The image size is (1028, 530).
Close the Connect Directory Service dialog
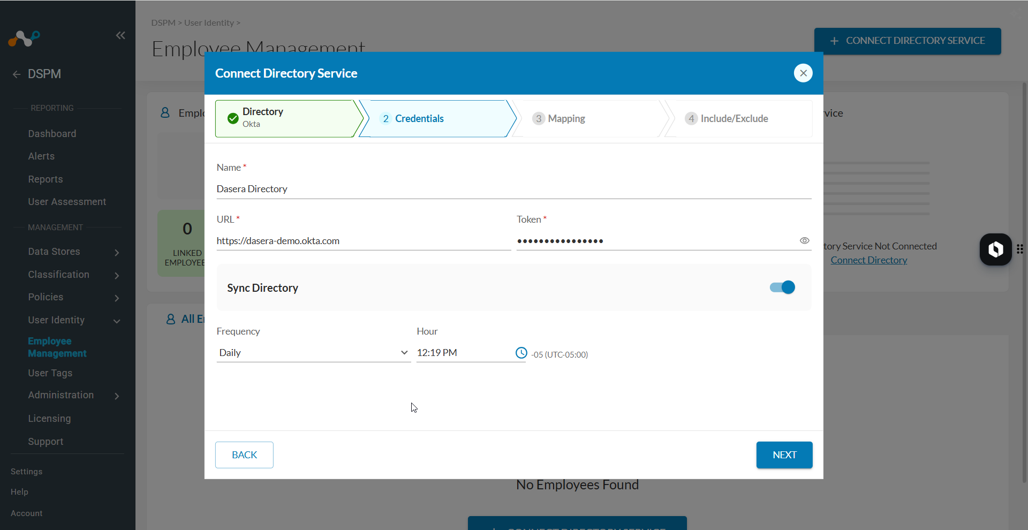point(803,73)
